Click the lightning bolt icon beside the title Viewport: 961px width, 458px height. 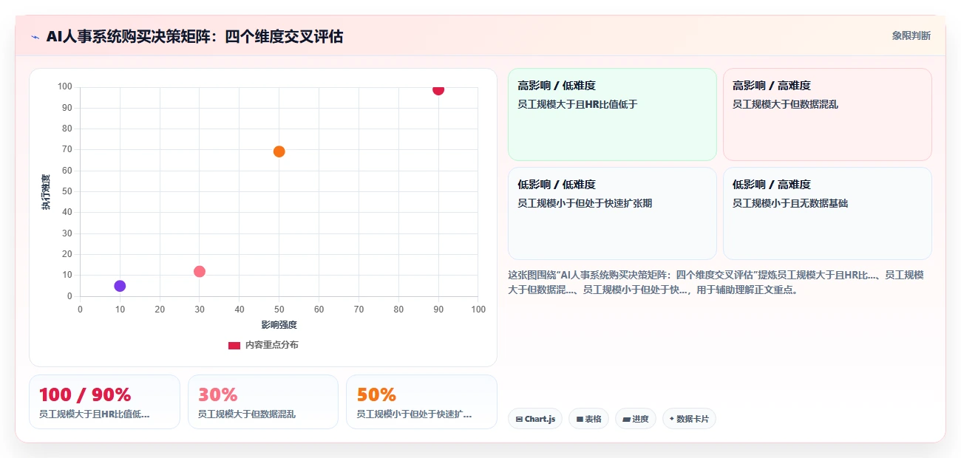35,36
